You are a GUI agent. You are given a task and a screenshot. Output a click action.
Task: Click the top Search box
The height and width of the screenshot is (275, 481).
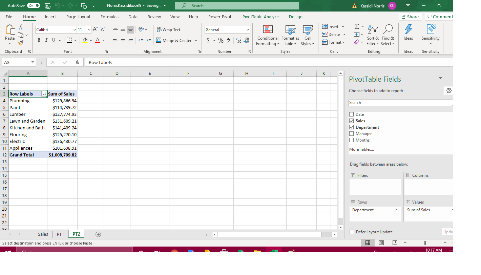tap(237, 6)
